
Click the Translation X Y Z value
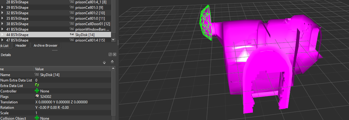click(x=61, y=102)
